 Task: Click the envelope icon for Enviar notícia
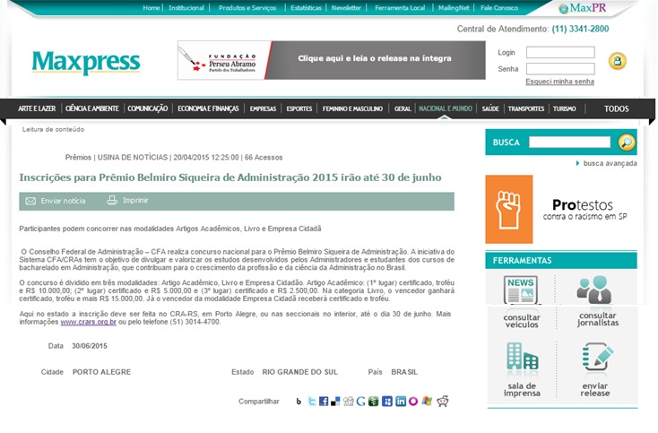(30, 201)
